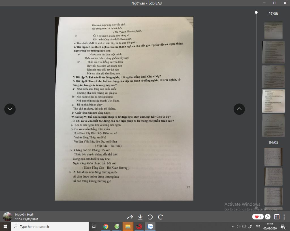Close the image viewer window
This screenshot has height=231, width=290.
point(285,3)
